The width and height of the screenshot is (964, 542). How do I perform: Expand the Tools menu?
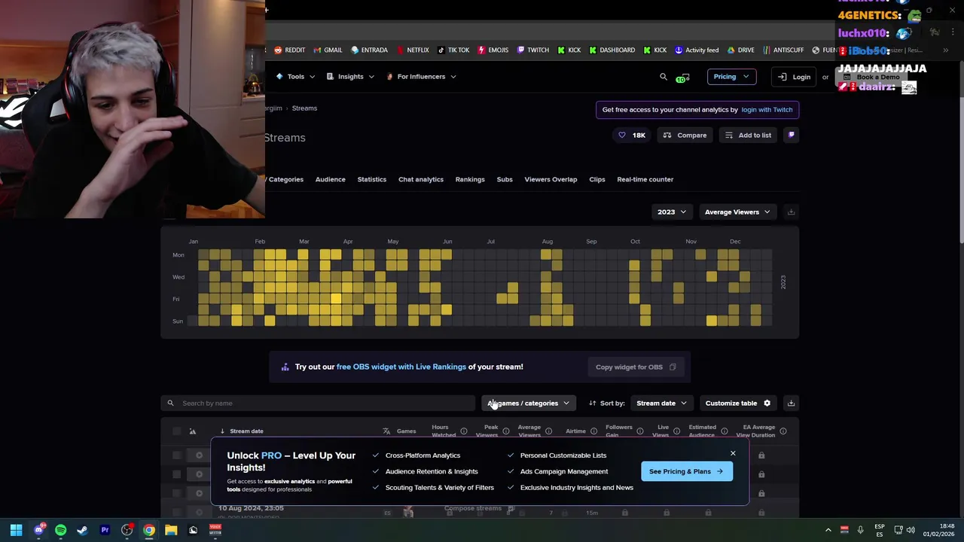click(295, 77)
